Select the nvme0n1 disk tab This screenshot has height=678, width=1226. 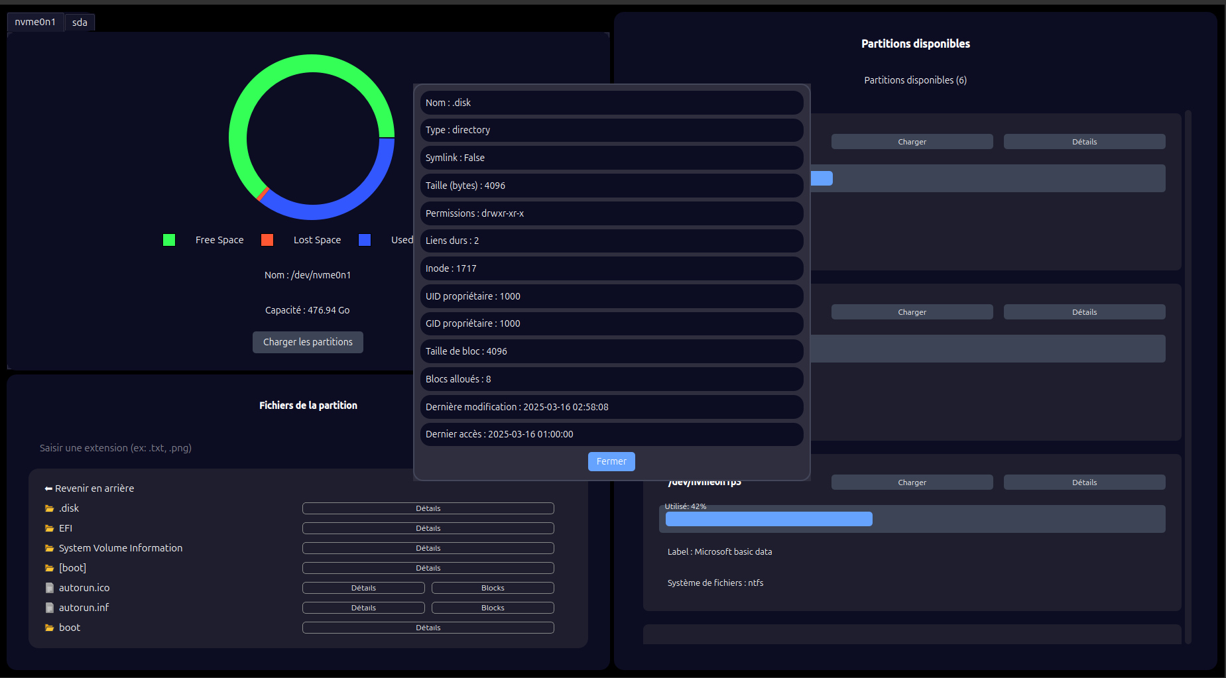[x=35, y=22]
